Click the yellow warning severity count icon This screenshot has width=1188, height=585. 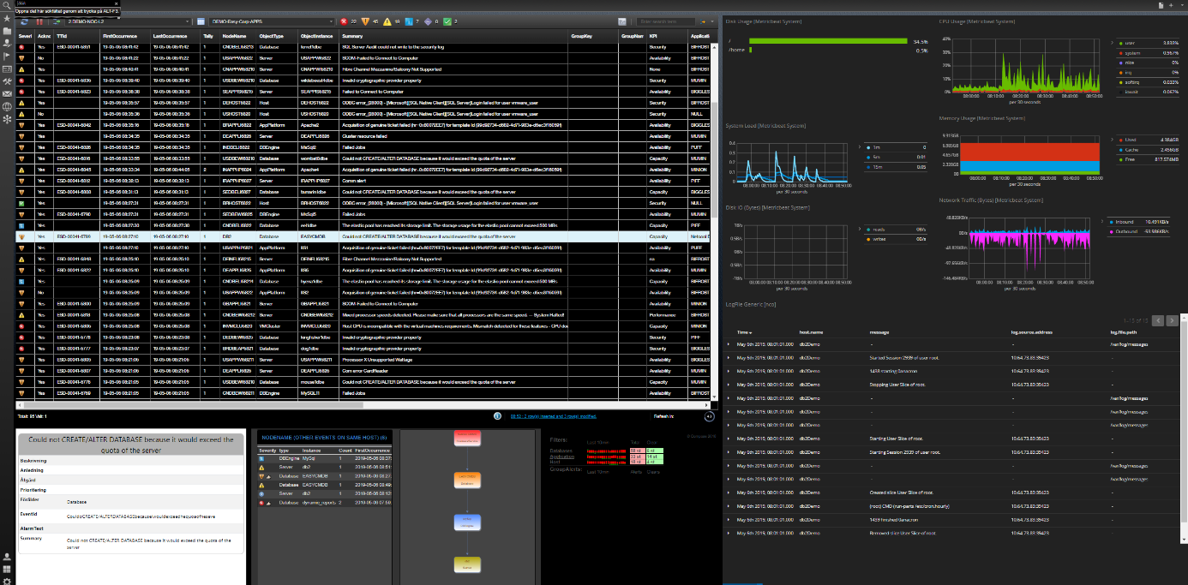coord(386,21)
